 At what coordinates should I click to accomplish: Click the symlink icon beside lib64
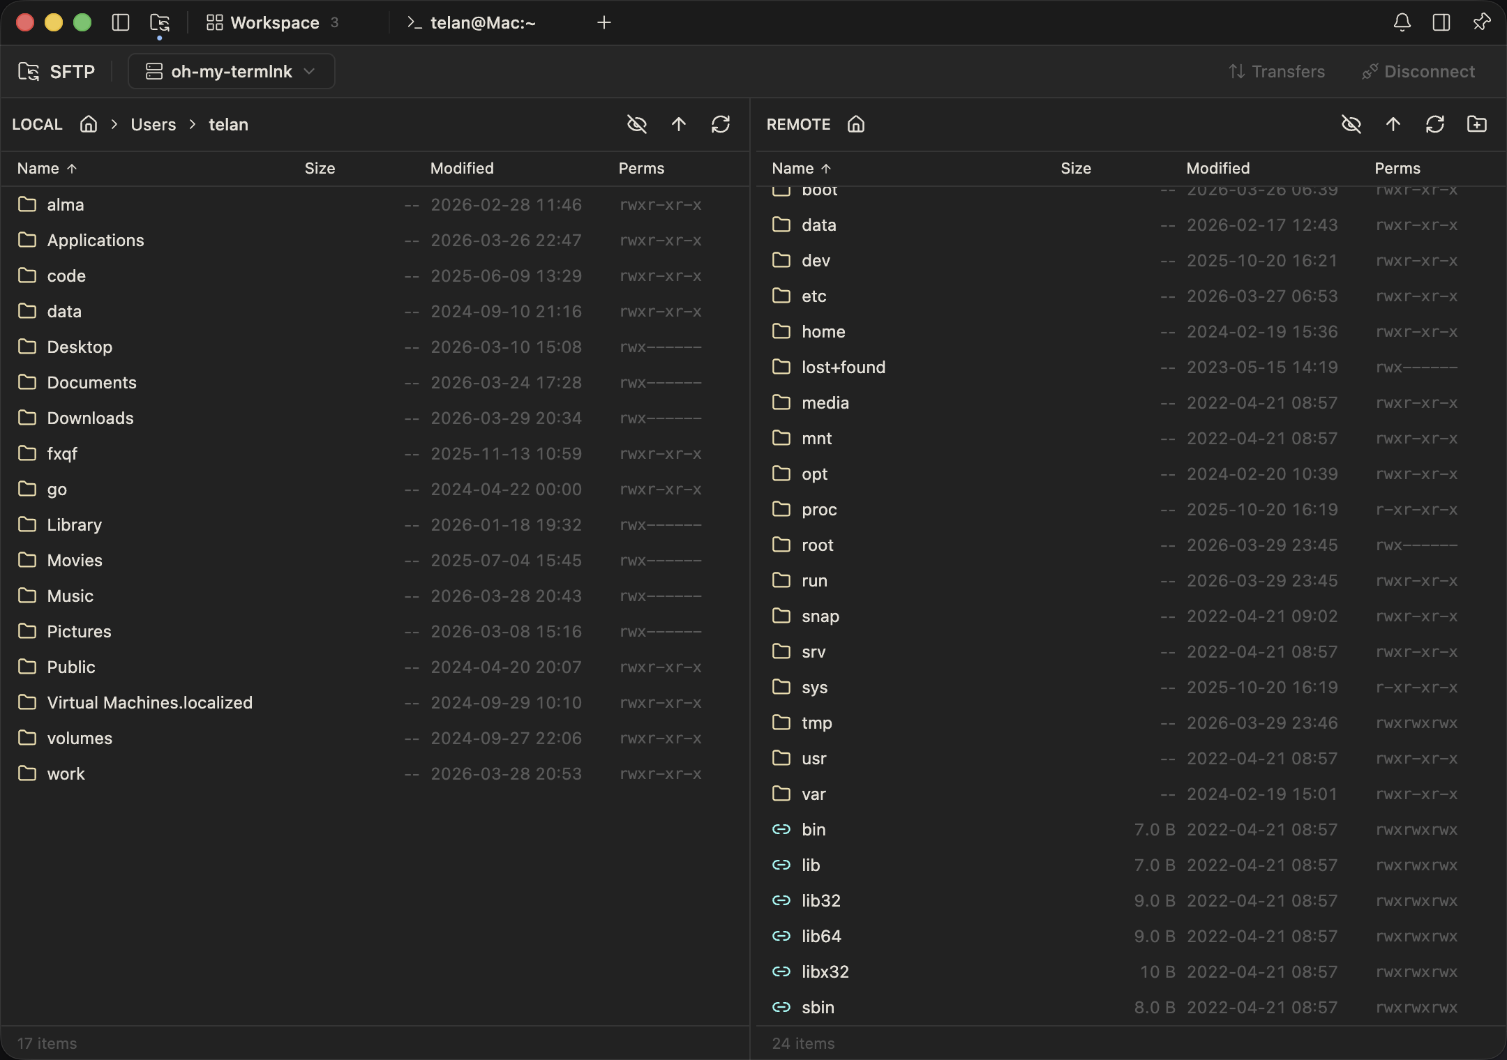tap(781, 936)
